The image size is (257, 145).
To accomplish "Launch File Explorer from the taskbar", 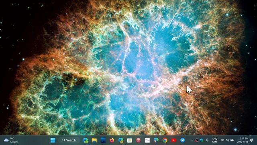I will pyautogui.click(x=94, y=140).
